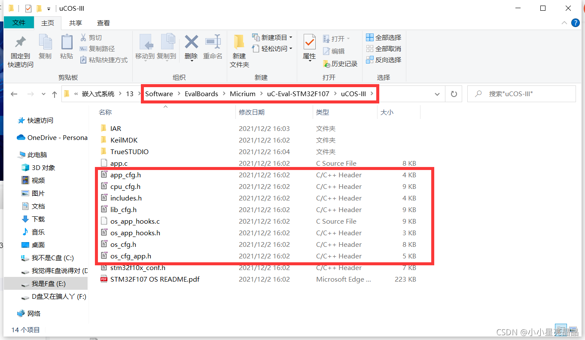Open the Easy access dropdown

tap(272, 49)
